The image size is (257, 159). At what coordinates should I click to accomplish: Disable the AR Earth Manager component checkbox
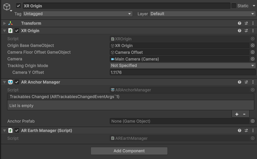tap(17, 130)
